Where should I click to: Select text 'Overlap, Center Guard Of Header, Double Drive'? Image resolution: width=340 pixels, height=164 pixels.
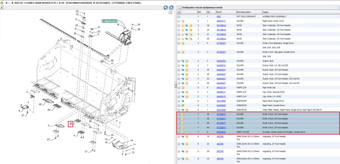[x=284, y=132]
